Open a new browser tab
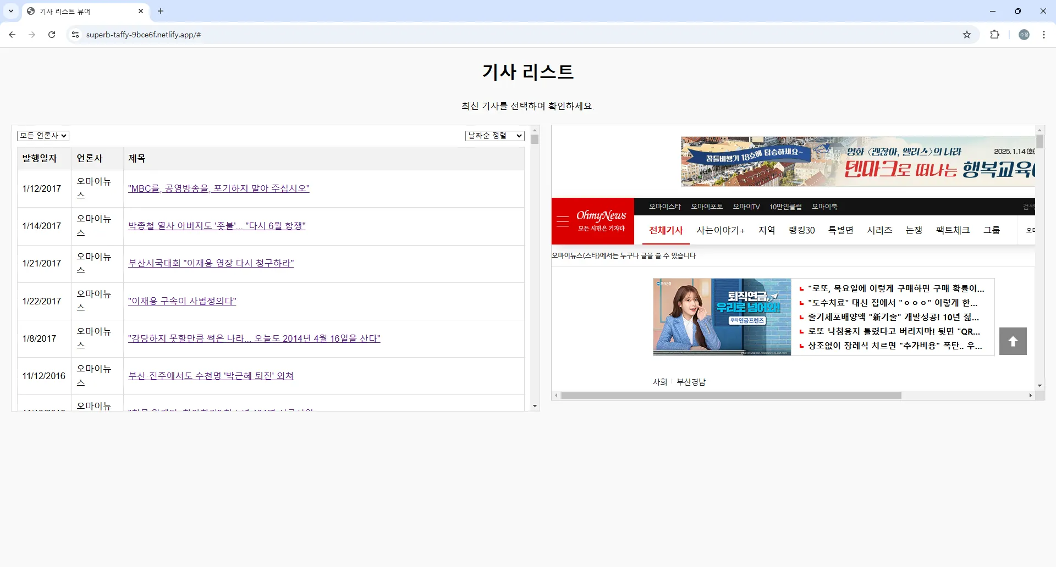 [161, 11]
